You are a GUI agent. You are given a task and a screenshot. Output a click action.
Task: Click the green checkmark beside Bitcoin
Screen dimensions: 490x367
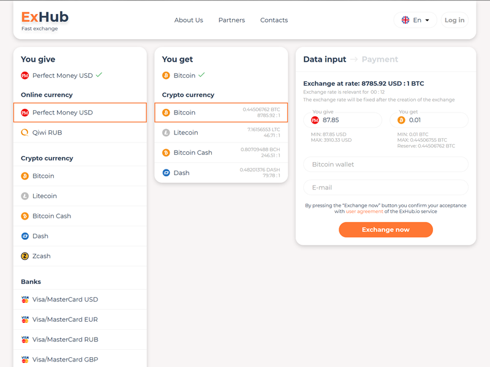click(x=202, y=75)
